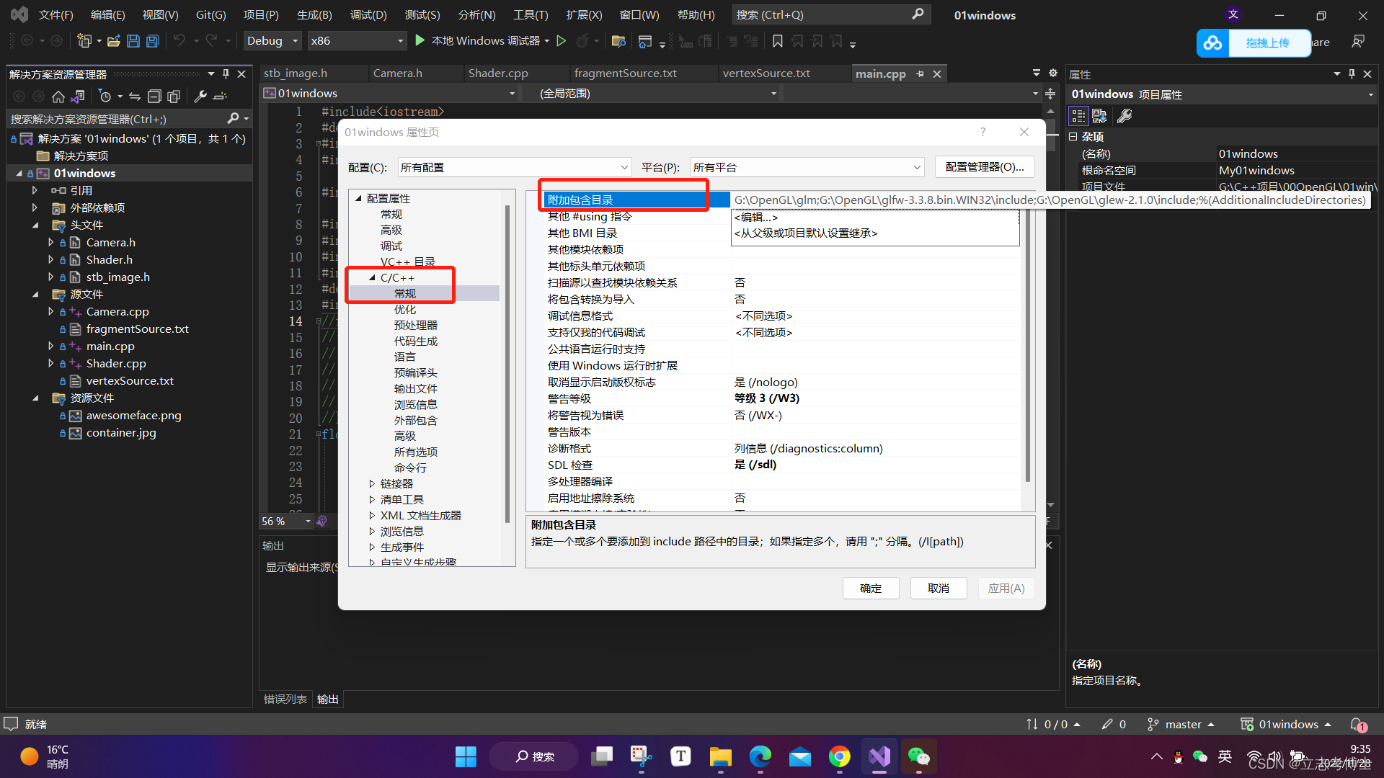
Task: Expand the 链接器 node in the properties tree
Action: [372, 483]
